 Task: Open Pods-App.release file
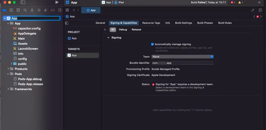click(31, 84)
